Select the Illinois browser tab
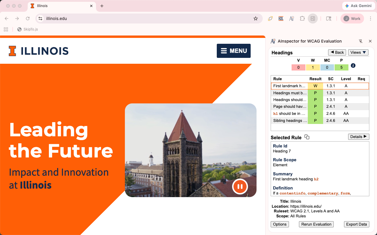This screenshot has height=235, width=377. coord(62,6)
